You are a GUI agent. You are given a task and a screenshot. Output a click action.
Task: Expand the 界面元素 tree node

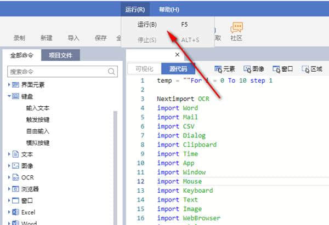(x=9, y=85)
